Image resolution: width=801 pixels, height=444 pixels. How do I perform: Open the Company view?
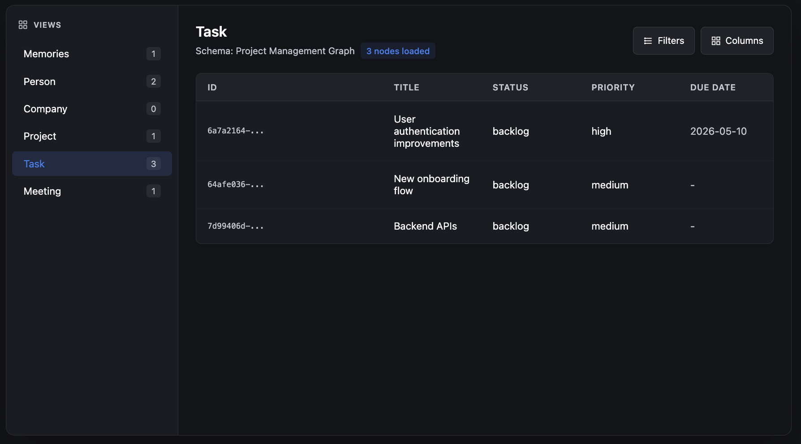(x=45, y=109)
